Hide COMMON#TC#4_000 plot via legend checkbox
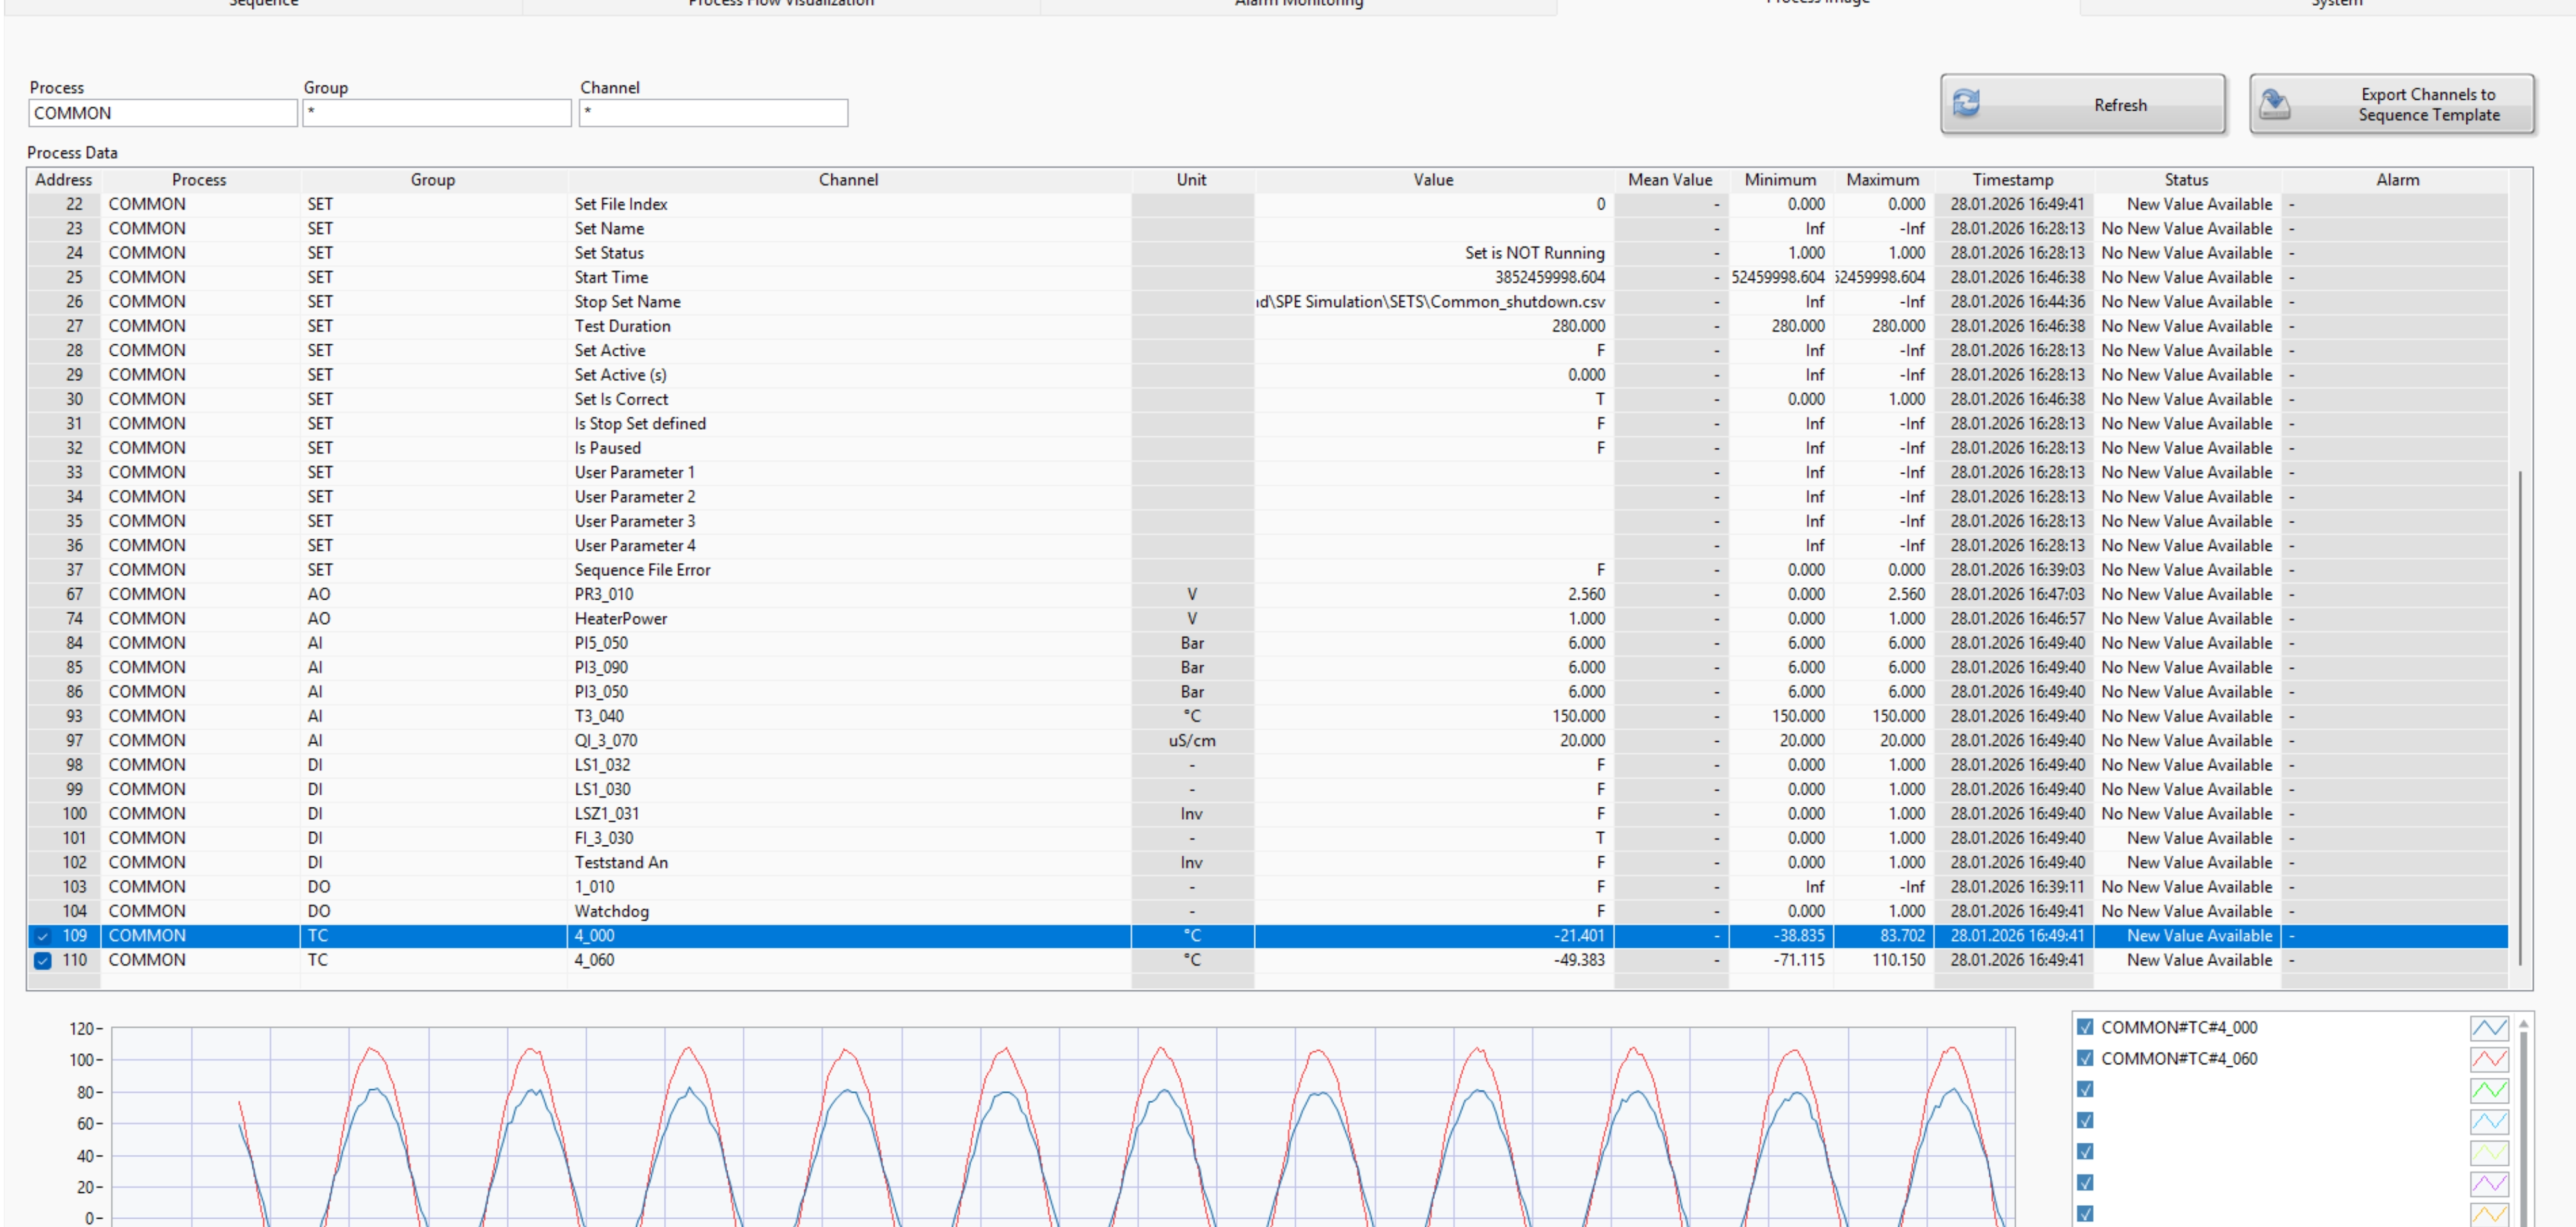2576x1227 pixels. pos(2085,1027)
